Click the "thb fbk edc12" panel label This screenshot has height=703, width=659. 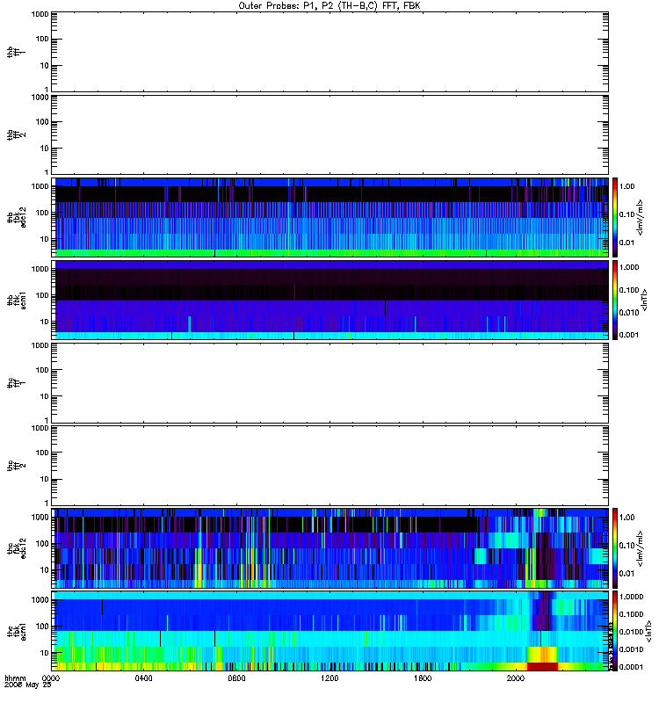tap(16, 217)
